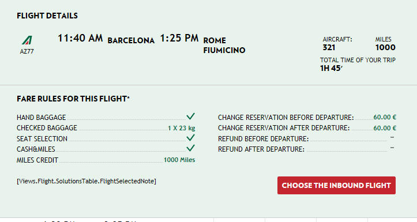The image size is (417, 222).
Task: Click the Refund Before Departure dash symbol
Action: [392, 137]
